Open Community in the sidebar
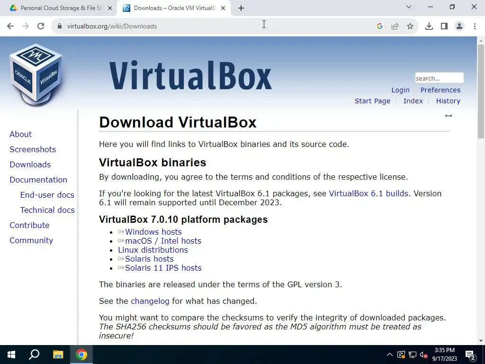Viewport: 485px width, 364px height. 31,240
